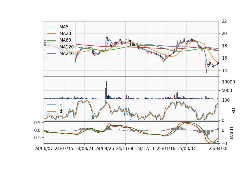This screenshot has width=243, height=175.
Task: Click the 25/03/04 date tick label
Action: [187, 149]
